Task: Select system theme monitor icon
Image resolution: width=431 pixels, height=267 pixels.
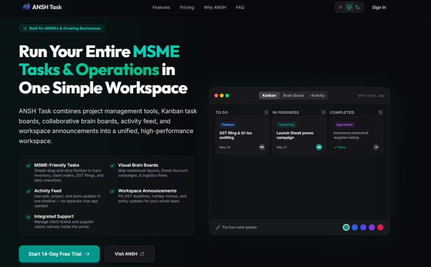Action: [349, 7]
